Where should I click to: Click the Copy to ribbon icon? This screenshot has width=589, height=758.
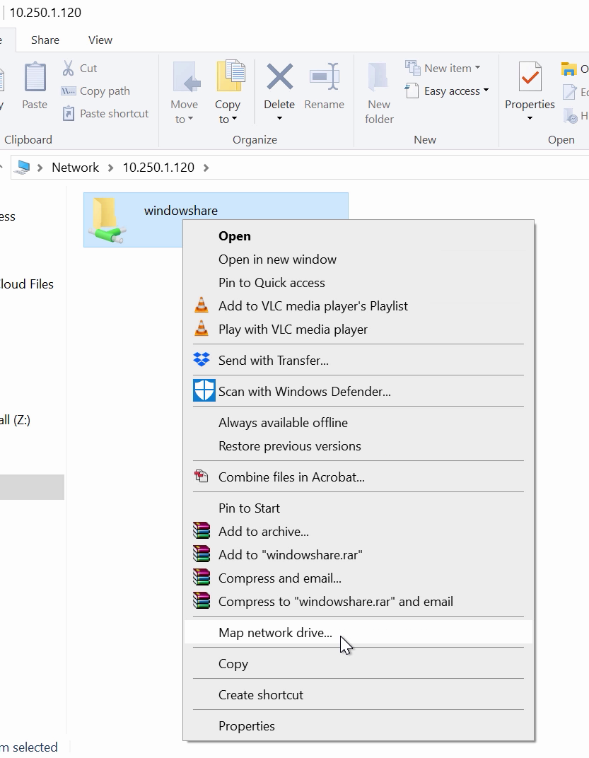coord(231,76)
